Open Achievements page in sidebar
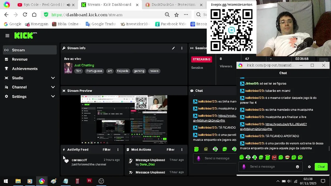Viewport: 331px width, 186px height. coord(30,69)
